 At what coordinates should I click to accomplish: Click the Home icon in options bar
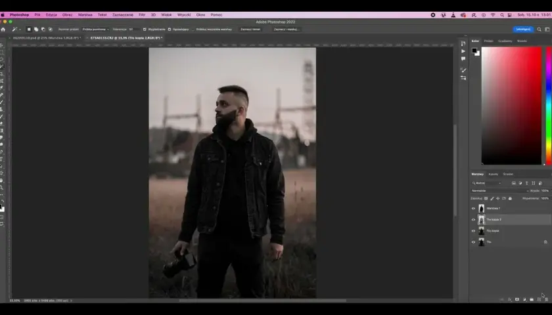pyautogui.click(x=3, y=30)
